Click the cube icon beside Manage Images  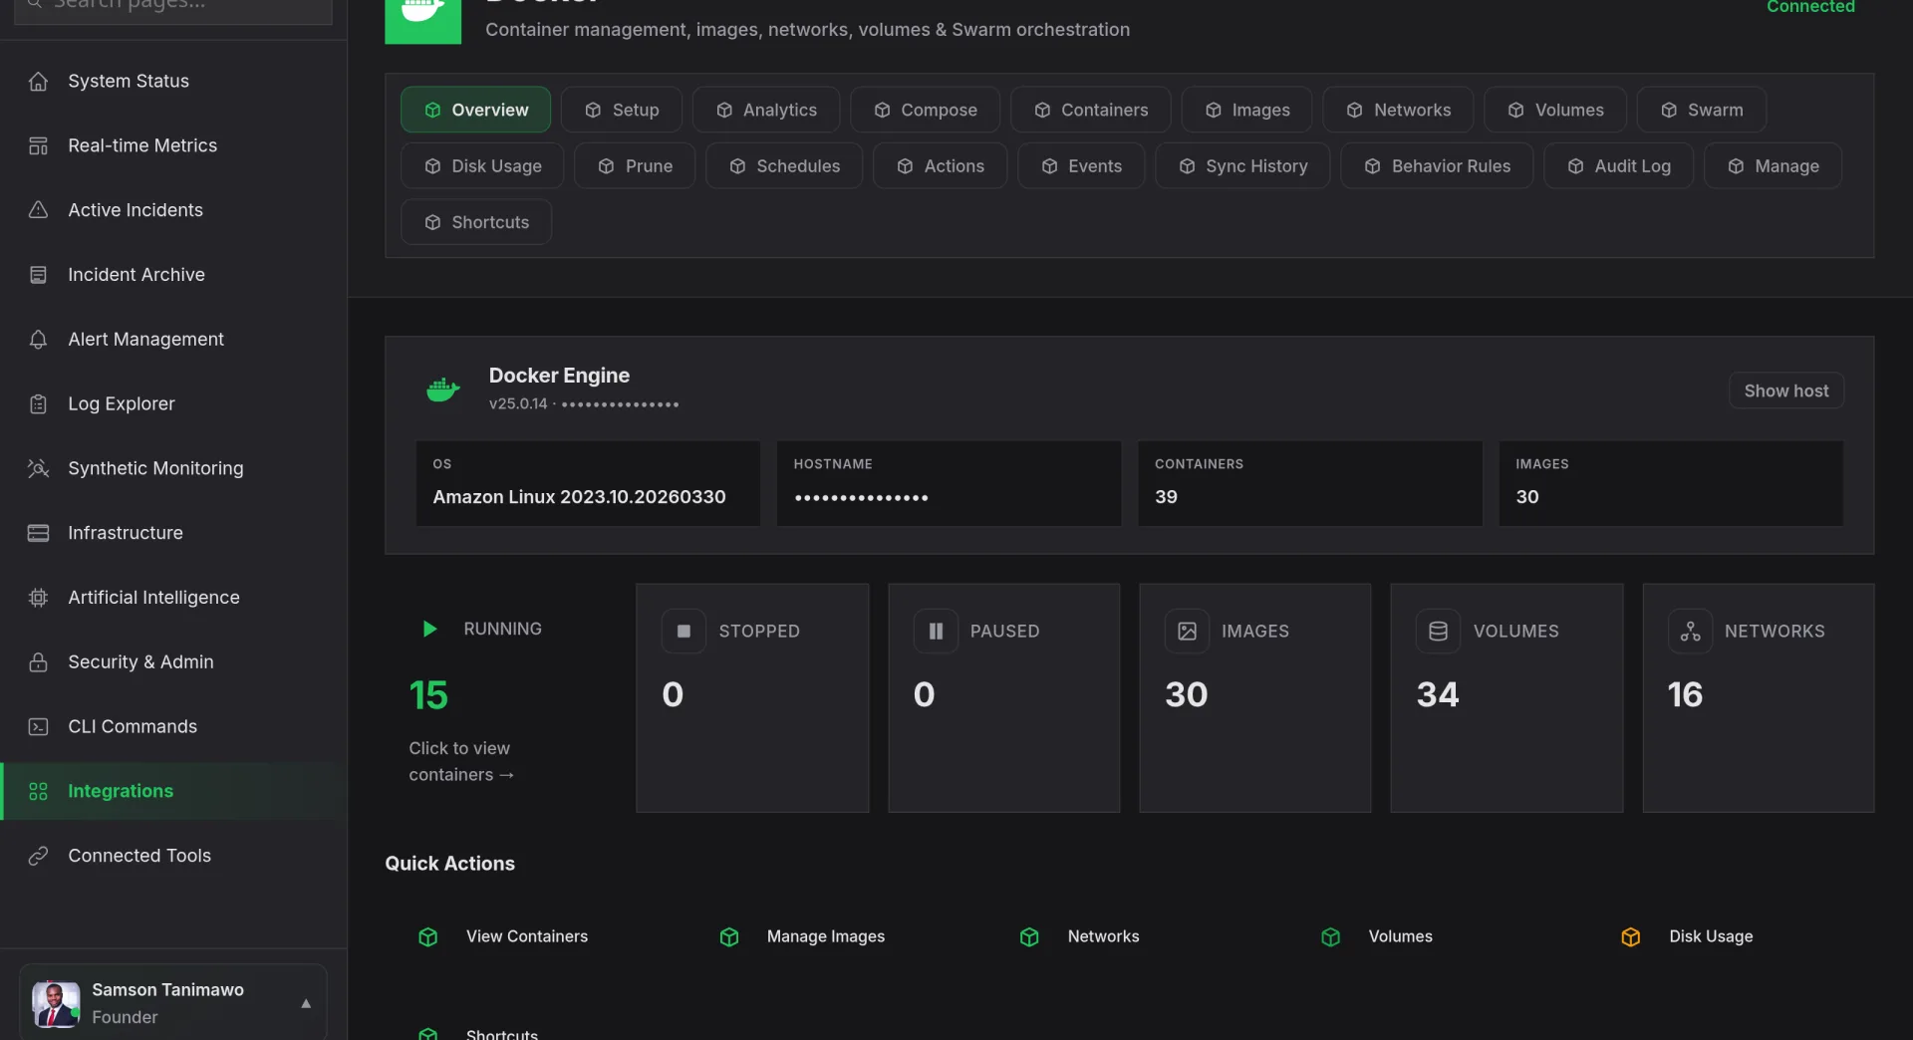click(729, 937)
